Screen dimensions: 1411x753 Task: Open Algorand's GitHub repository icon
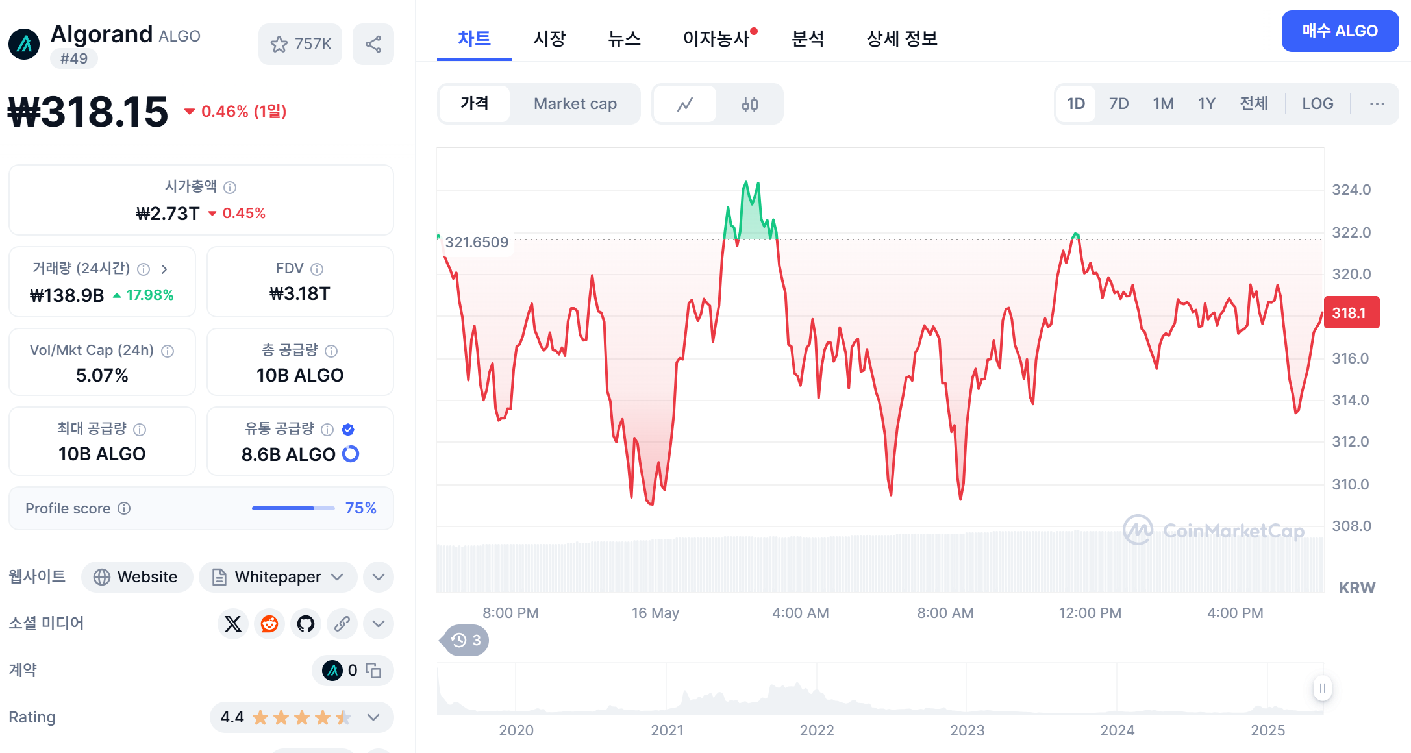[305, 624]
